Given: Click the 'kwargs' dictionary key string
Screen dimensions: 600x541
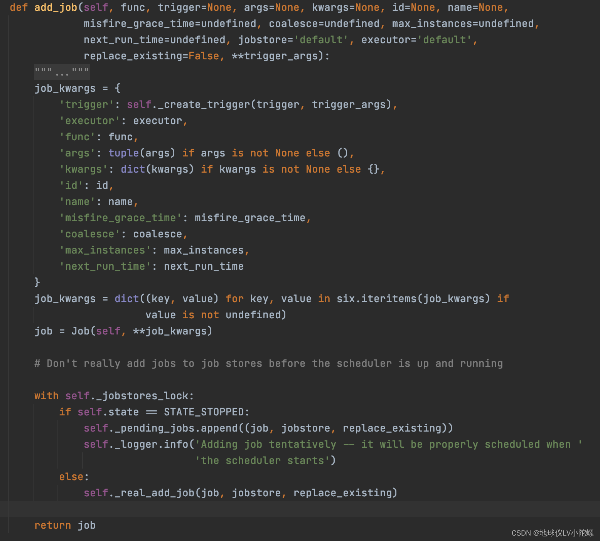Looking at the screenshot, I should tap(84, 169).
